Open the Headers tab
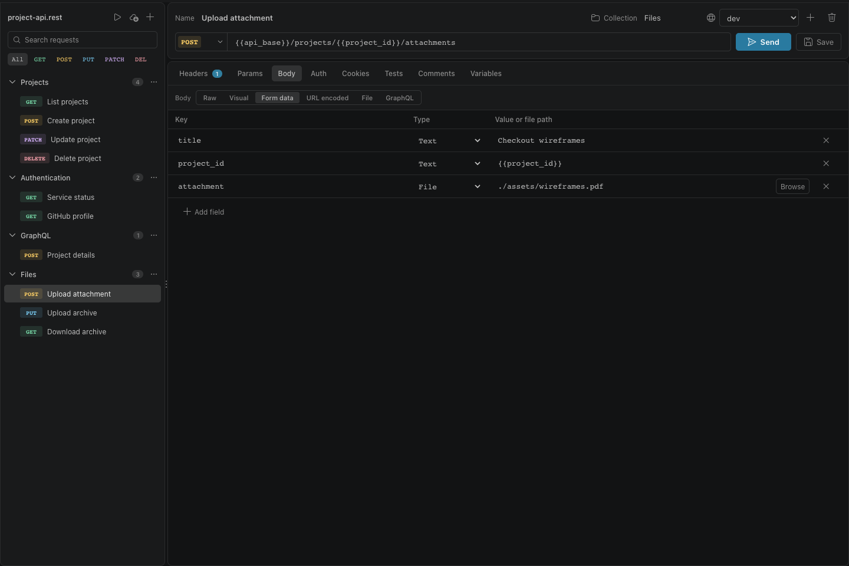The height and width of the screenshot is (566, 849). pyautogui.click(x=200, y=73)
